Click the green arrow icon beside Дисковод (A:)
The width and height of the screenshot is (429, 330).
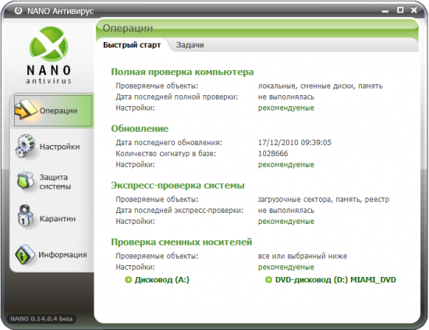point(129,280)
